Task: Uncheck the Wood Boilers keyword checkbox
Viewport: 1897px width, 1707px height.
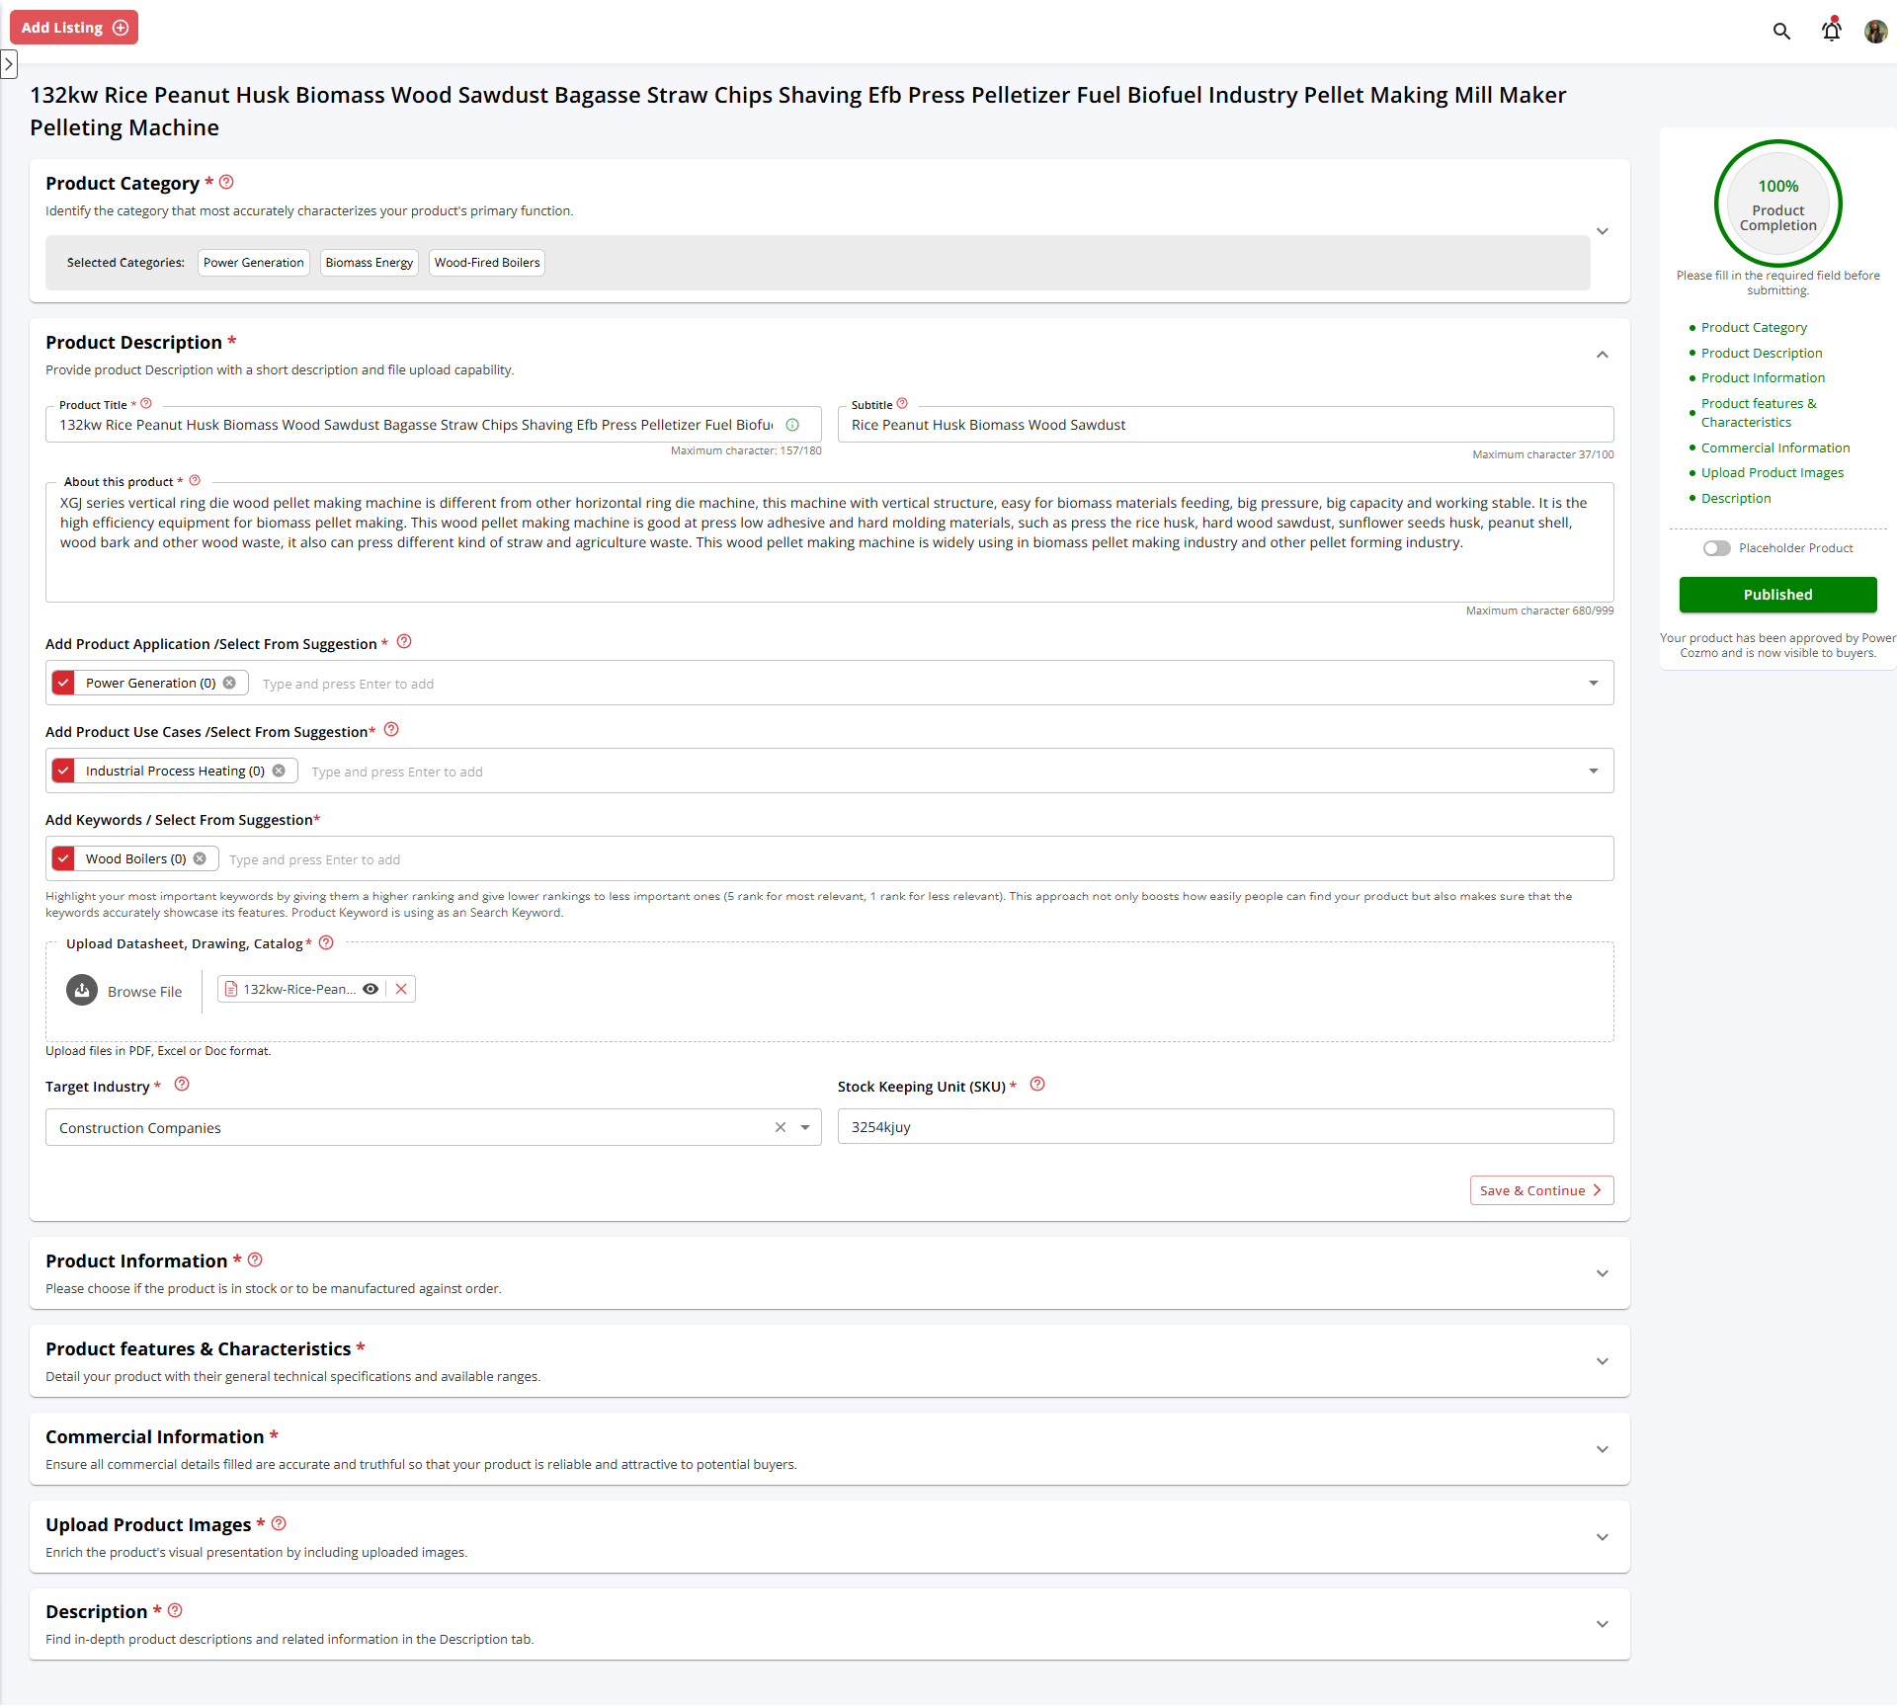Action: [63, 858]
